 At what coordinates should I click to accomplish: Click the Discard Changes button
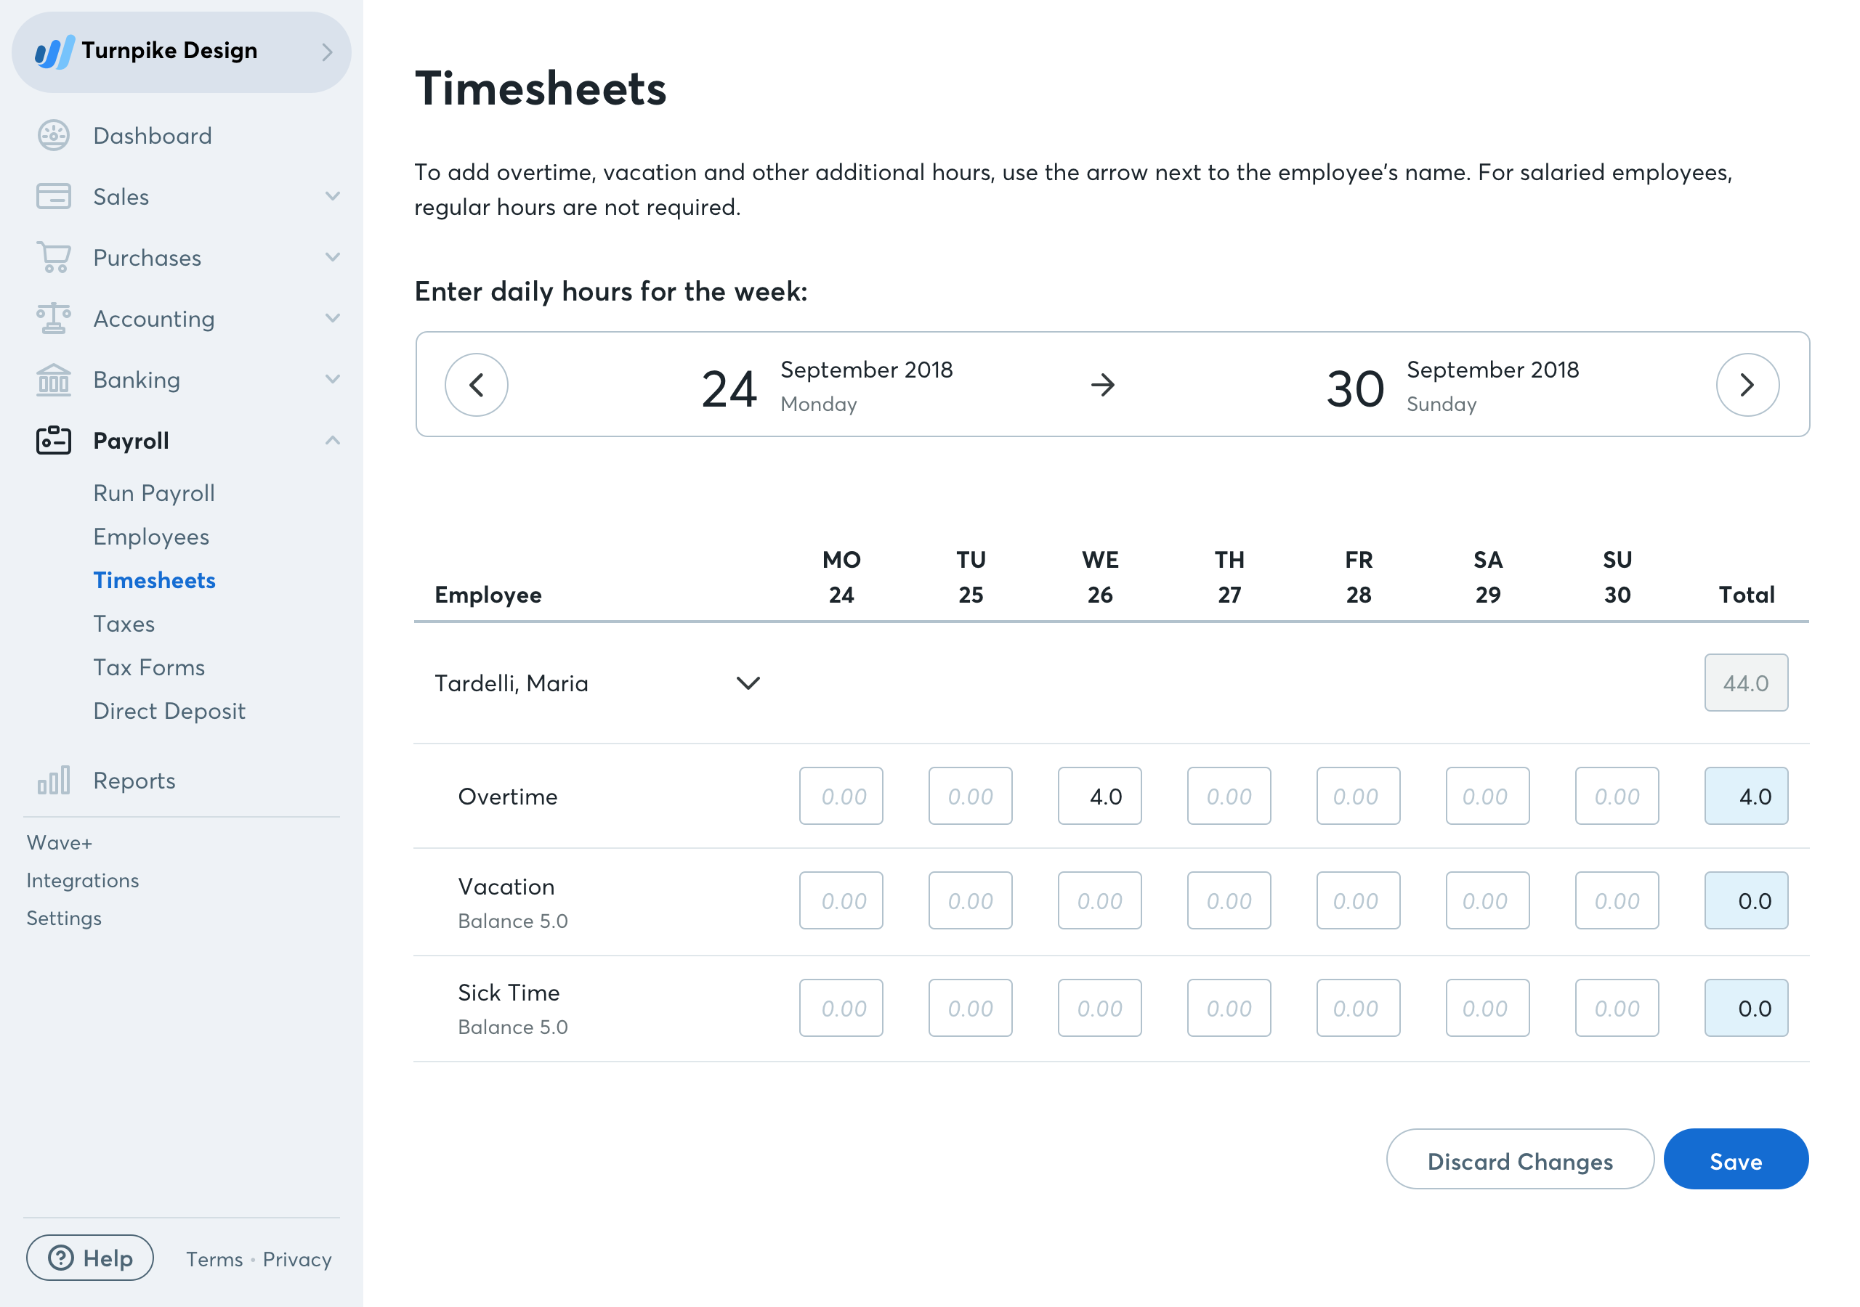pyautogui.click(x=1519, y=1160)
